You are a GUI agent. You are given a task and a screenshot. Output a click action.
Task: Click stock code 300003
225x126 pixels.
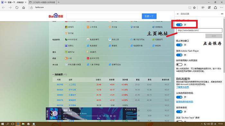click(x=60, y=95)
